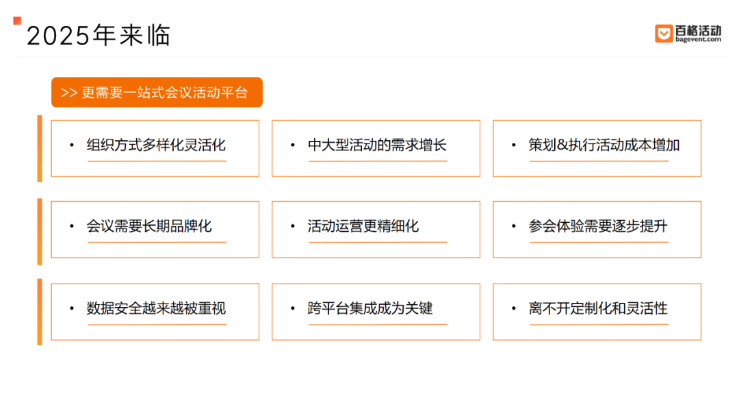Click the Bagevent orange logo icon
Screen dimensions: 739x404
[664, 33]
